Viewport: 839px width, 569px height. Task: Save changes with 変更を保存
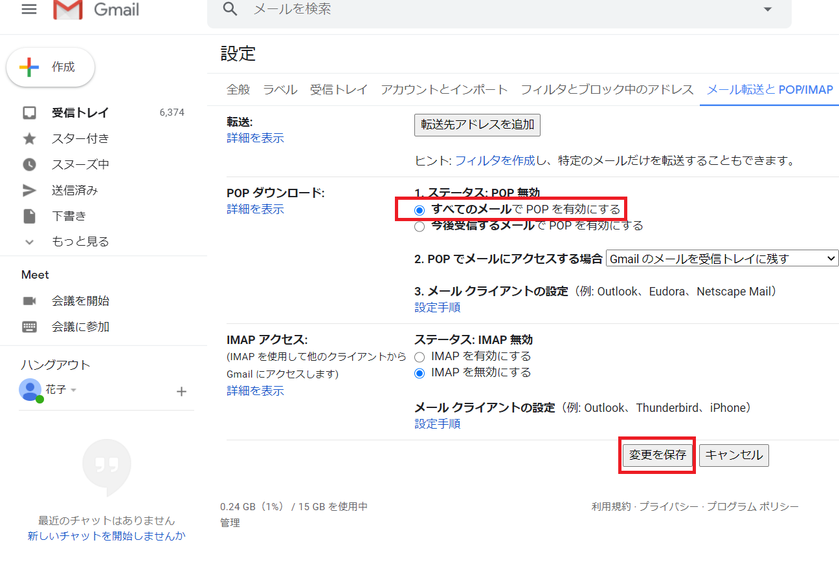point(656,455)
